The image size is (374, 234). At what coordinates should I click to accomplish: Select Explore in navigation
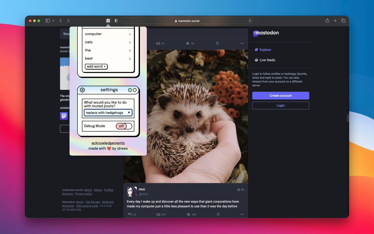263,50
